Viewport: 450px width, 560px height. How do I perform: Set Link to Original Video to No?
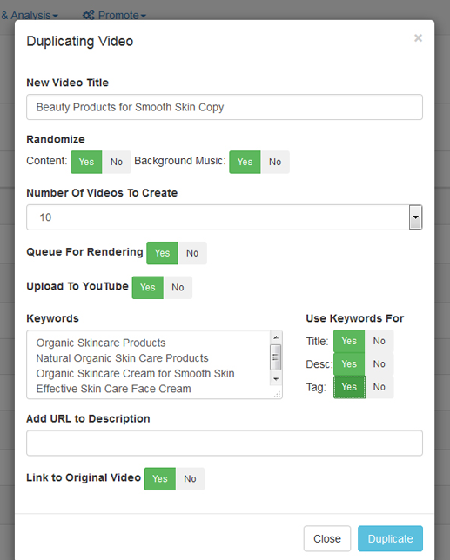[190, 479]
